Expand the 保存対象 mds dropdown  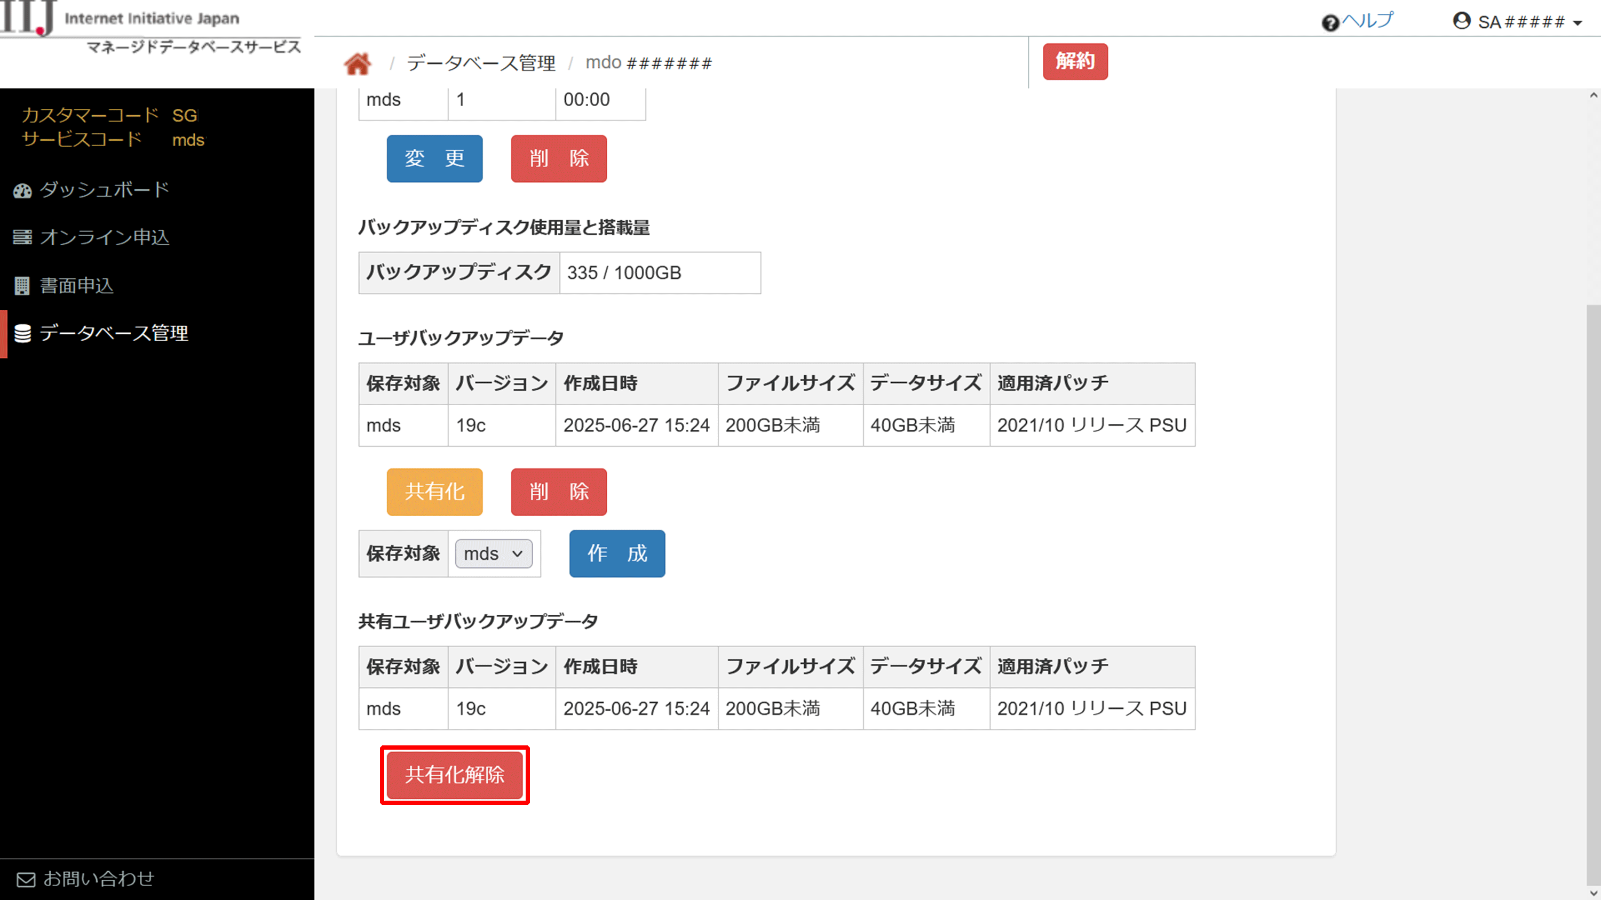pos(494,553)
